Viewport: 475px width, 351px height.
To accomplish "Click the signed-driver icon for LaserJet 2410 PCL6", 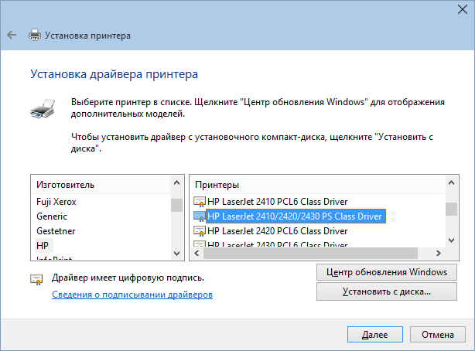I will [200, 202].
